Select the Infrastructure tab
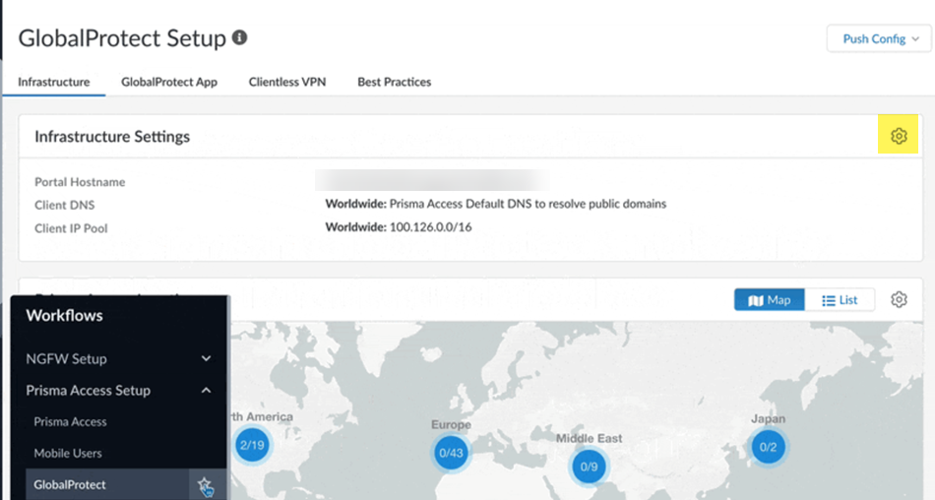935x500 pixels. pyautogui.click(x=54, y=82)
